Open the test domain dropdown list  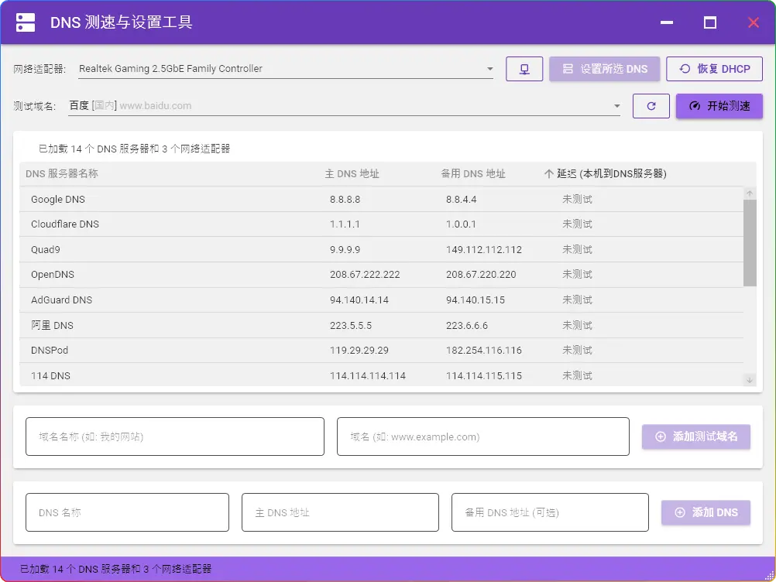click(x=616, y=106)
